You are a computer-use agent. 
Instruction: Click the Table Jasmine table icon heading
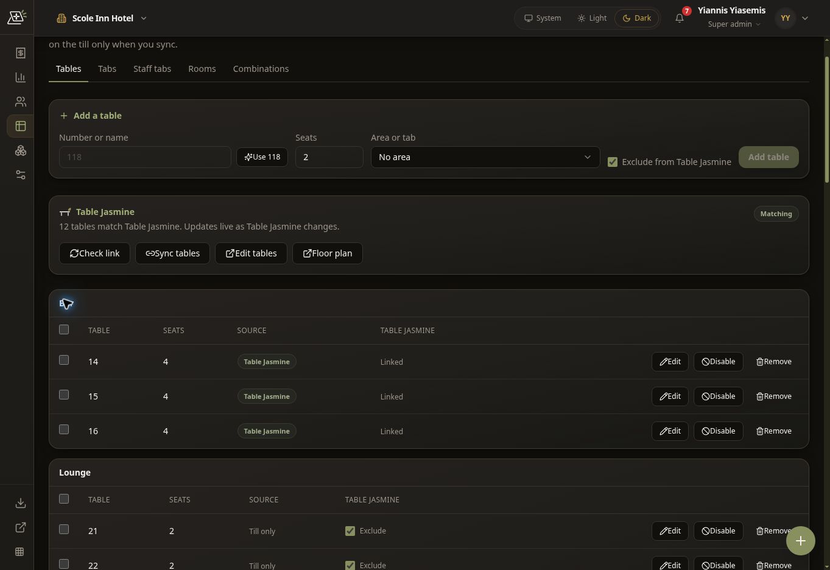pyautogui.click(x=65, y=212)
